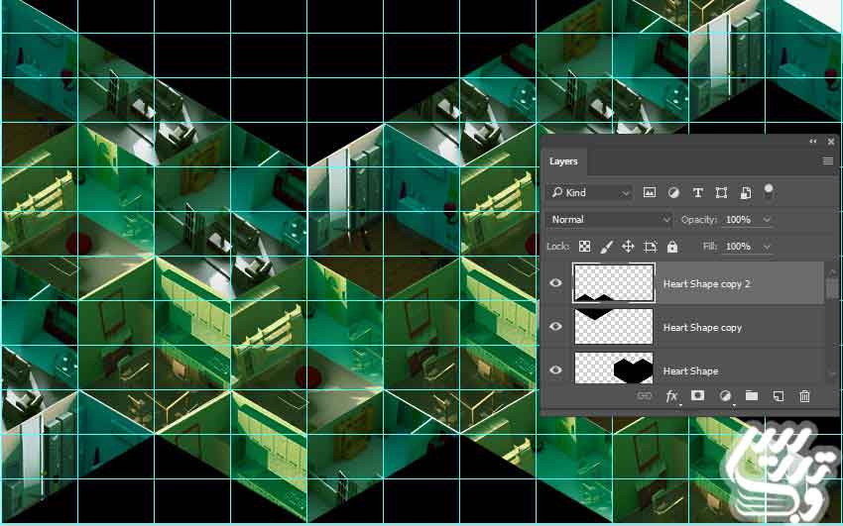Image resolution: width=843 pixels, height=526 pixels.
Task: Select the Layers panel tab
Action: [563, 161]
